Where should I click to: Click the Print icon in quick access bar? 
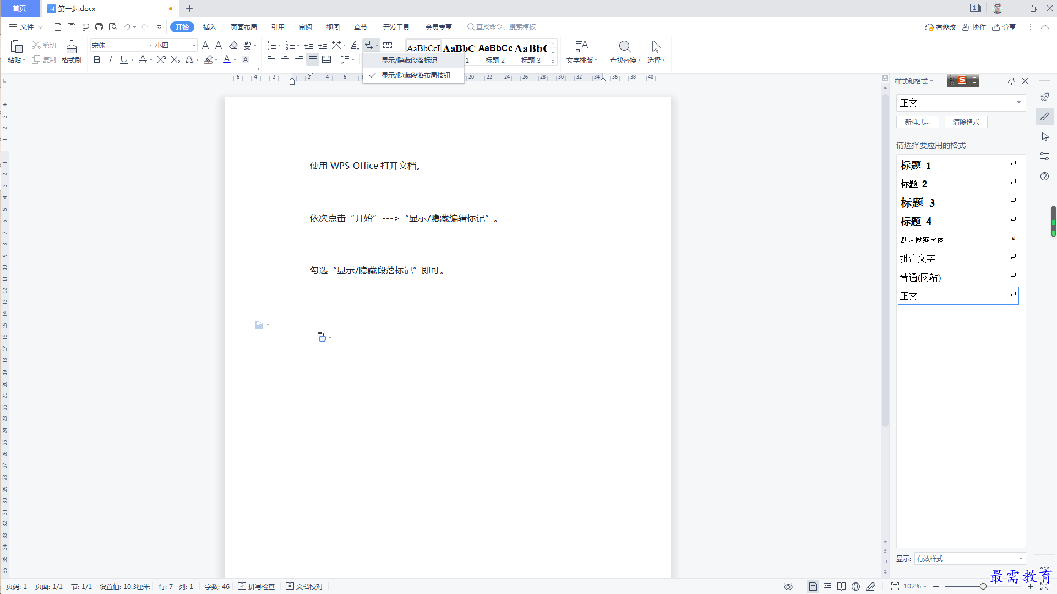click(x=99, y=27)
